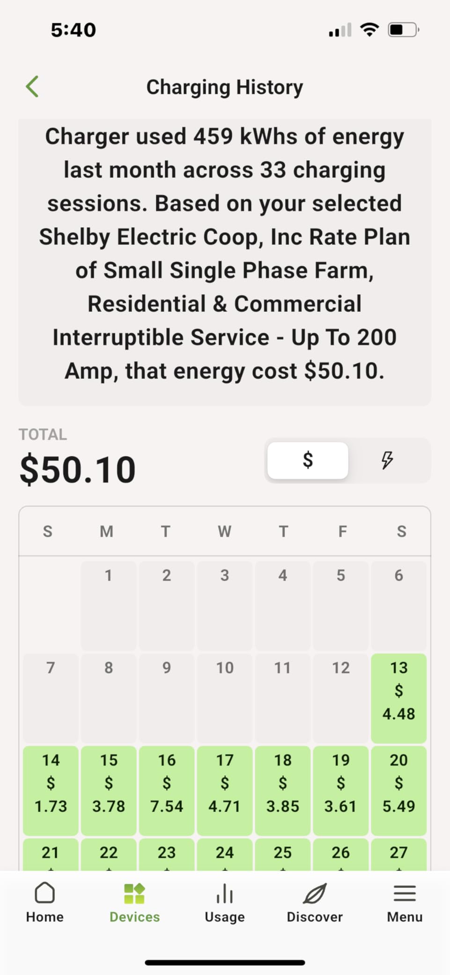Tap the Usage tab label

[225, 917]
